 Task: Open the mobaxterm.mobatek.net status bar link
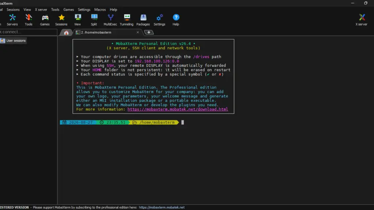click(162, 207)
